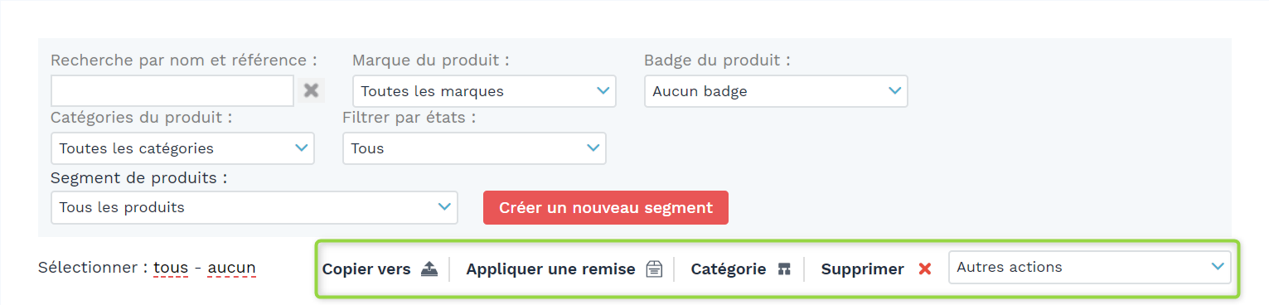Choose the Catégorie bulk action
The image size is (1269, 305).
pos(728,269)
